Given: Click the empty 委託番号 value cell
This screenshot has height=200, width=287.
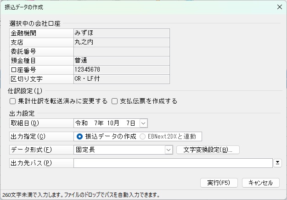Looking at the screenshot, I should (121, 51).
